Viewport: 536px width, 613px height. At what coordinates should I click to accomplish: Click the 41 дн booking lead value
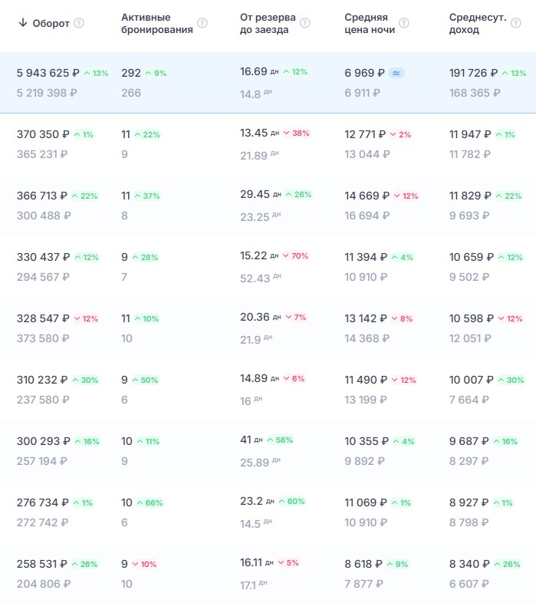pyautogui.click(x=252, y=440)
